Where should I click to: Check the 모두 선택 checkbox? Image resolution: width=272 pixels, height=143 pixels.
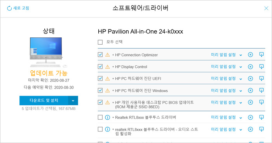100,42
